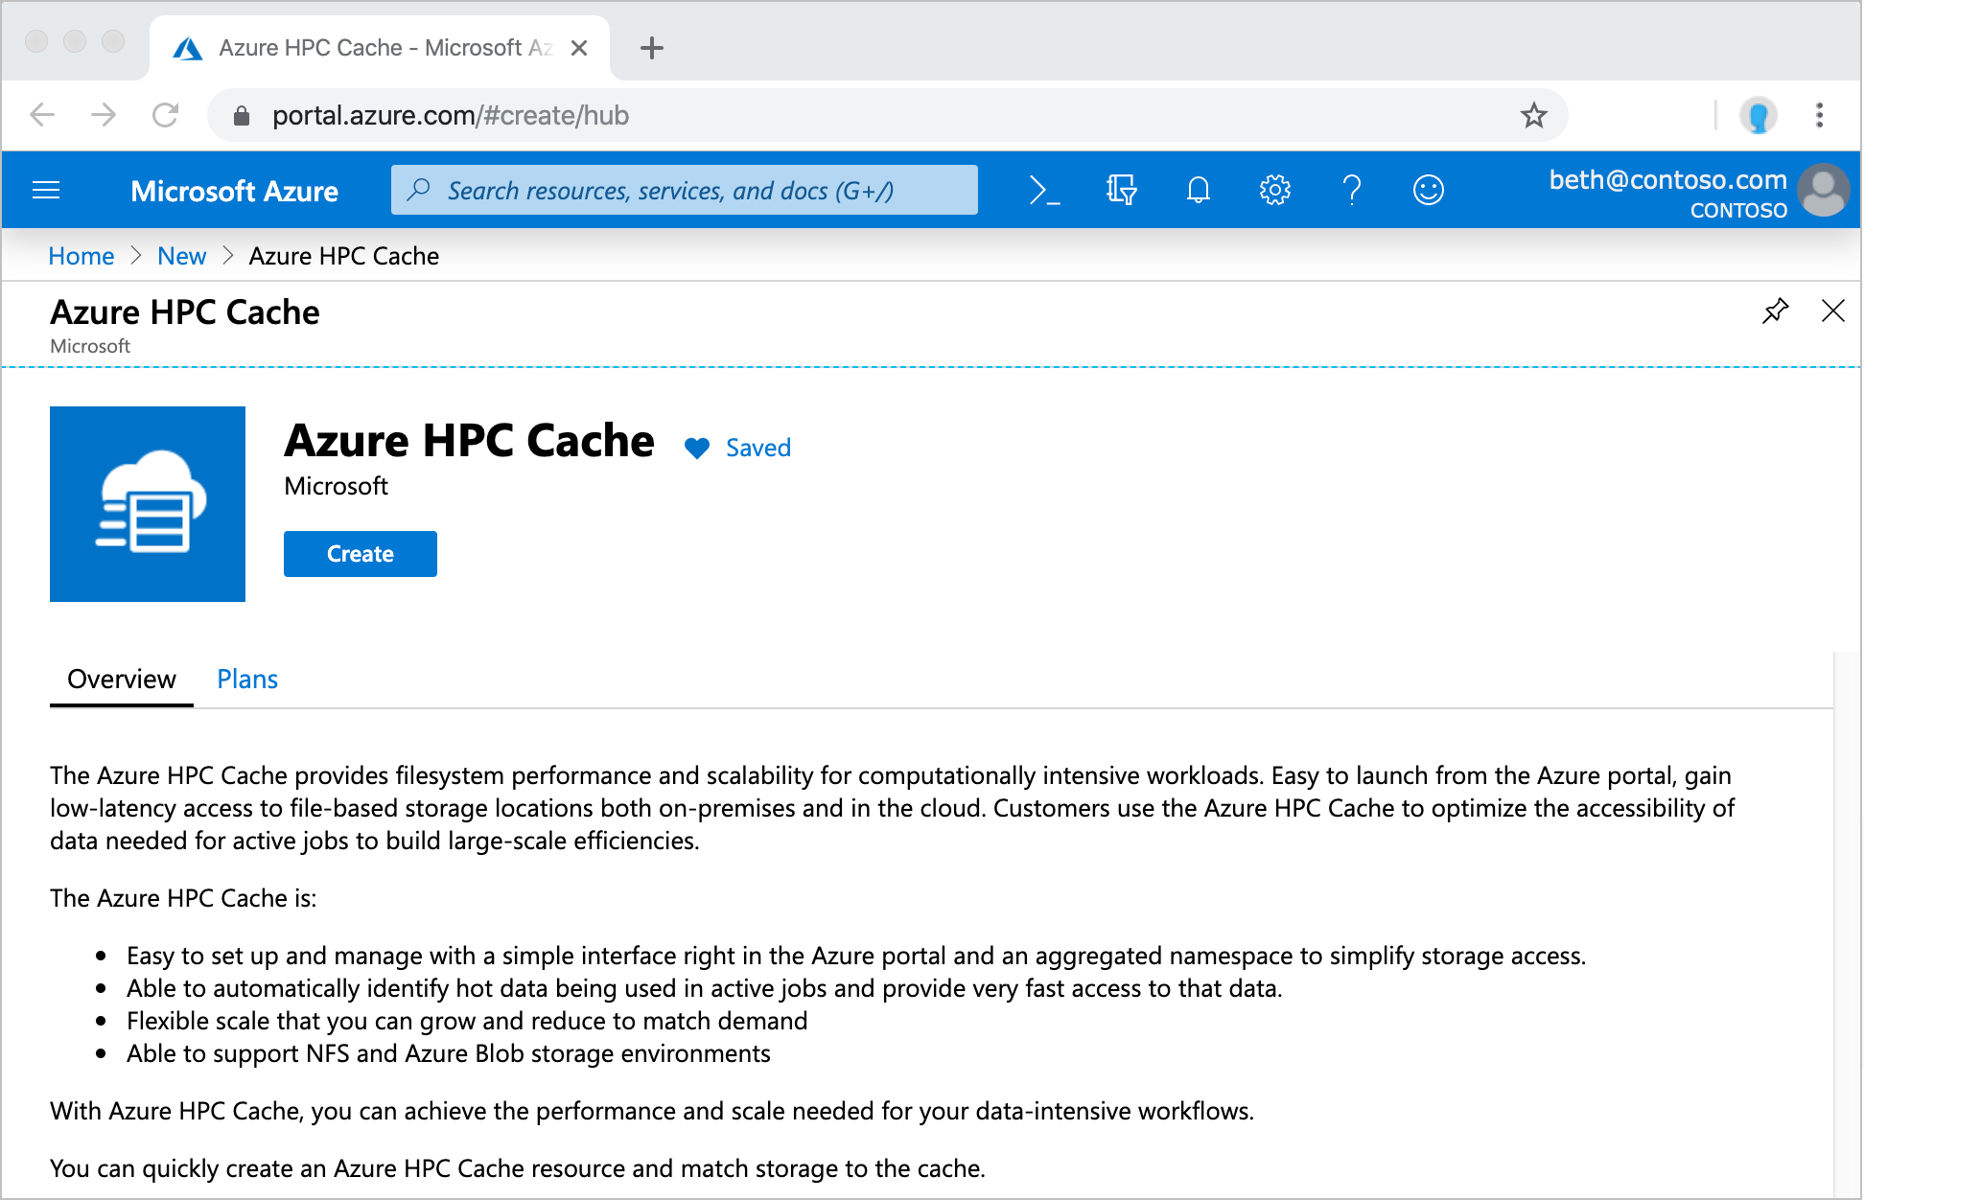Click the pin icon to pin panel
Viewport: 1981px width, 1200px height.
click(1775, 310)
